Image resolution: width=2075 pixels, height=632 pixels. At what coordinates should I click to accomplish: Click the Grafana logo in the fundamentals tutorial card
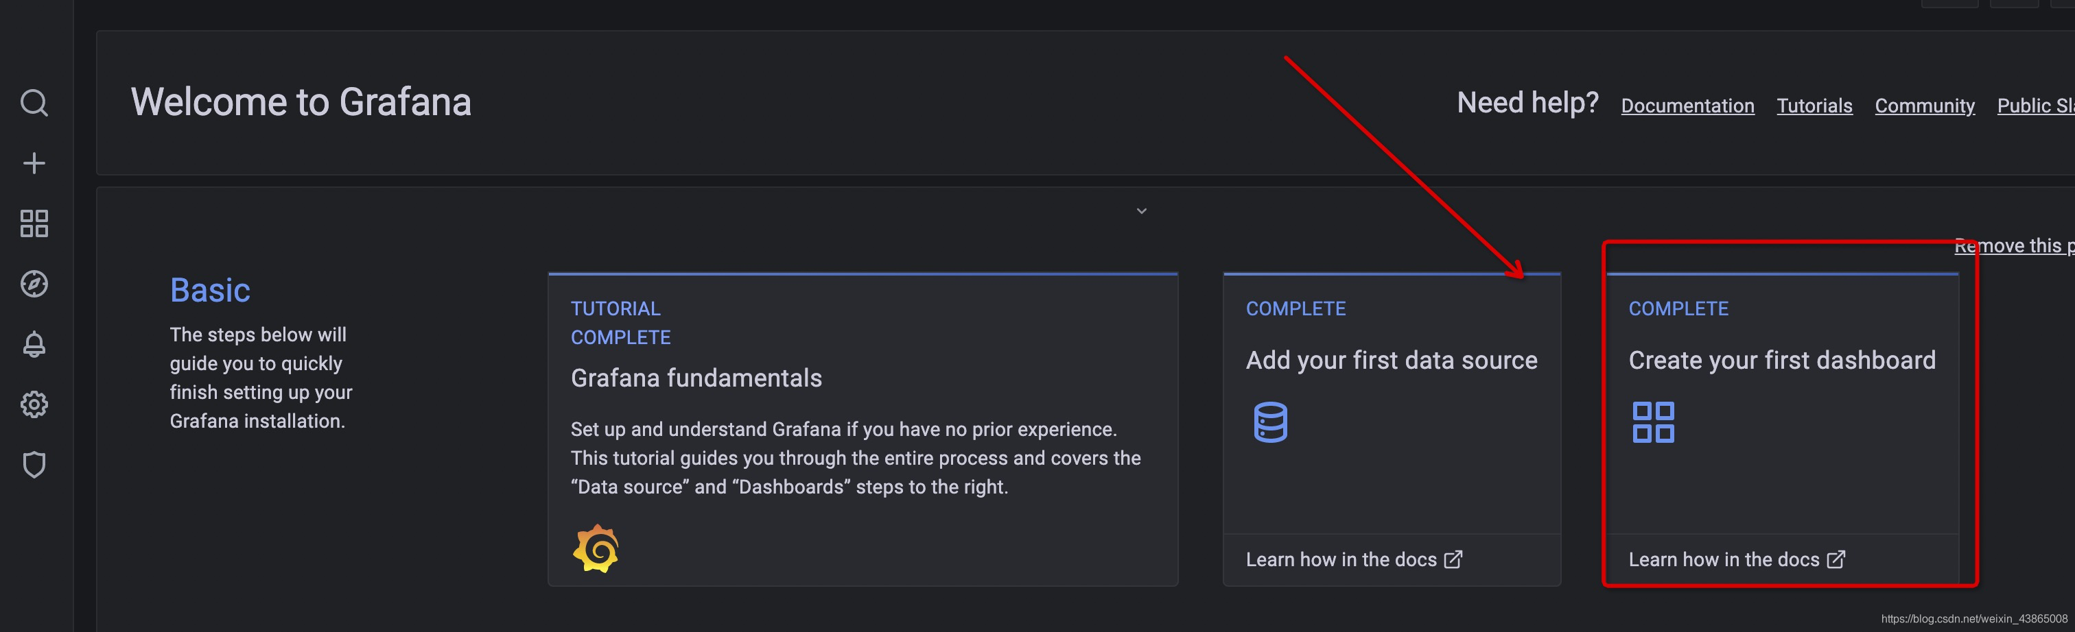[596, 548]
